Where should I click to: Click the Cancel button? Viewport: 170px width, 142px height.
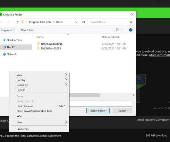pos(122,111)
